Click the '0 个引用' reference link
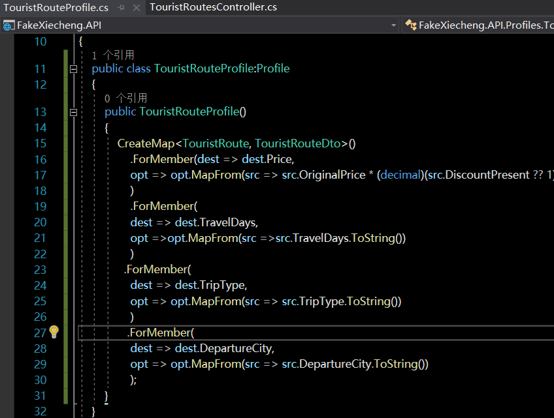The image size is (554, 418). point(126,98)
